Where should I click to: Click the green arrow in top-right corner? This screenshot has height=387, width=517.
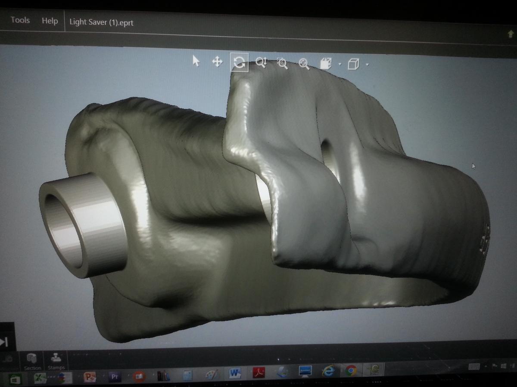[511, 35]
